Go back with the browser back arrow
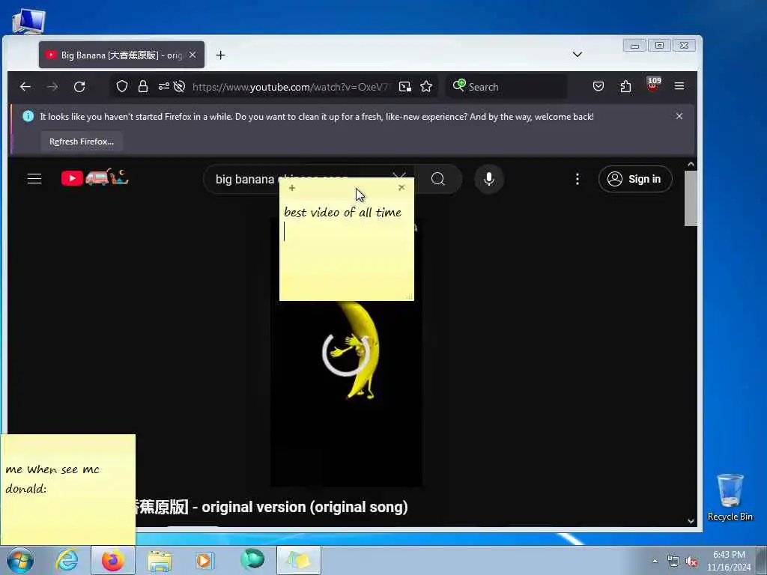 coord(25,87)
